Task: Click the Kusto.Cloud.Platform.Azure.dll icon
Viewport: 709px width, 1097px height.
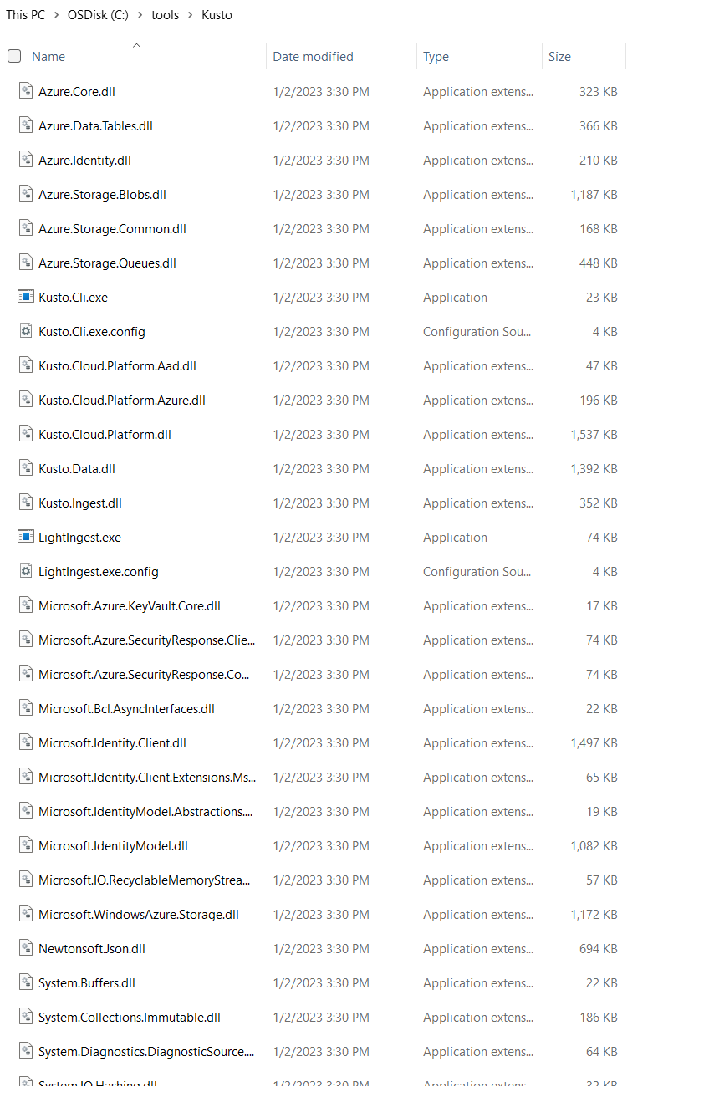Action: pyautogui.click(x=25, y=400)
